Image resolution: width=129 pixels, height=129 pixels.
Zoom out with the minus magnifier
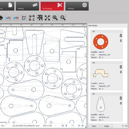click(63, 18)
